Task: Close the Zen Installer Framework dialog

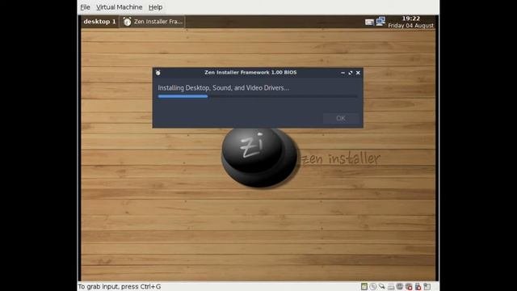Action: point(358,73)
